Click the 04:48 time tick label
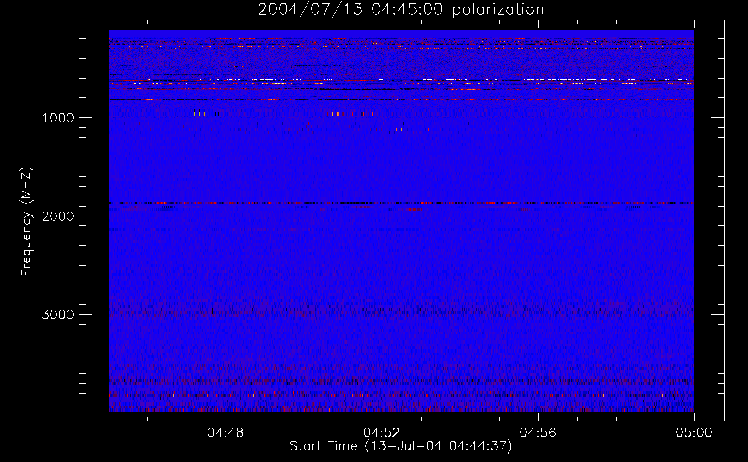The width and height of the screenshot is (748, 462). click(x=226, y=433)
